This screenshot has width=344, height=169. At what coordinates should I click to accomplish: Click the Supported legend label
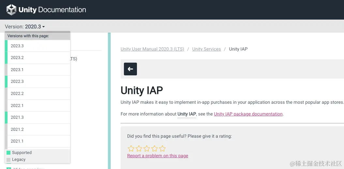click(x=22, y=153)
